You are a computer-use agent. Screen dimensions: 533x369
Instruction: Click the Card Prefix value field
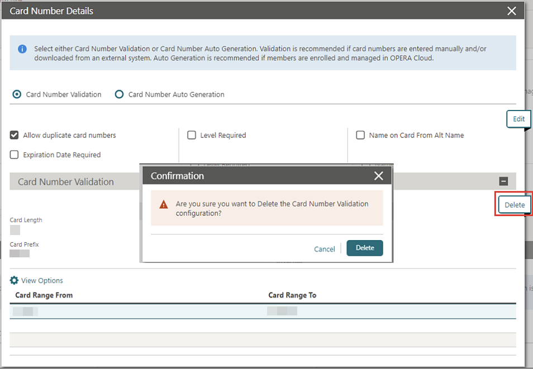pyautogui.click(x=20, y=253)
